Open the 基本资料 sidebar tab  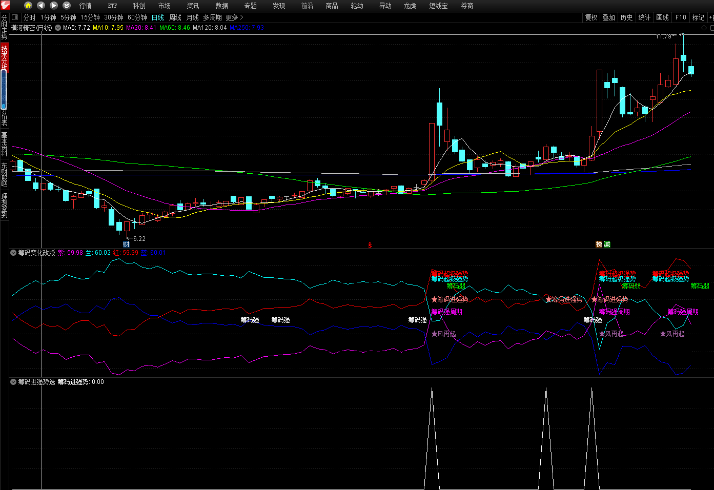coord(4,144)
